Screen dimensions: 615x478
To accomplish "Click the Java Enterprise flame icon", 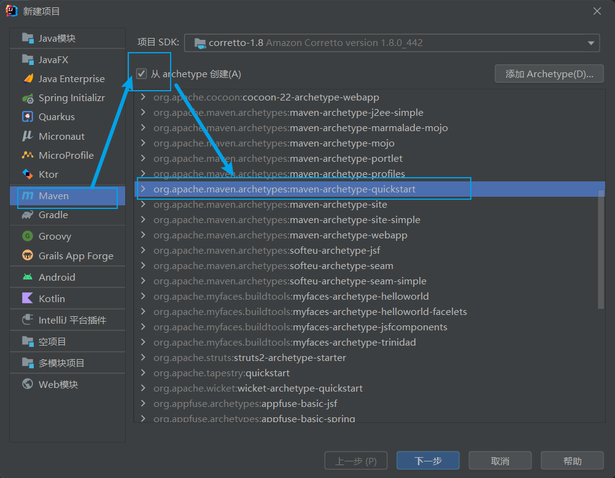I will (x=28, y=78).
